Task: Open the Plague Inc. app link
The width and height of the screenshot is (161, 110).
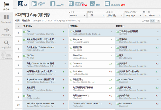Action: (x=78, y=39)
